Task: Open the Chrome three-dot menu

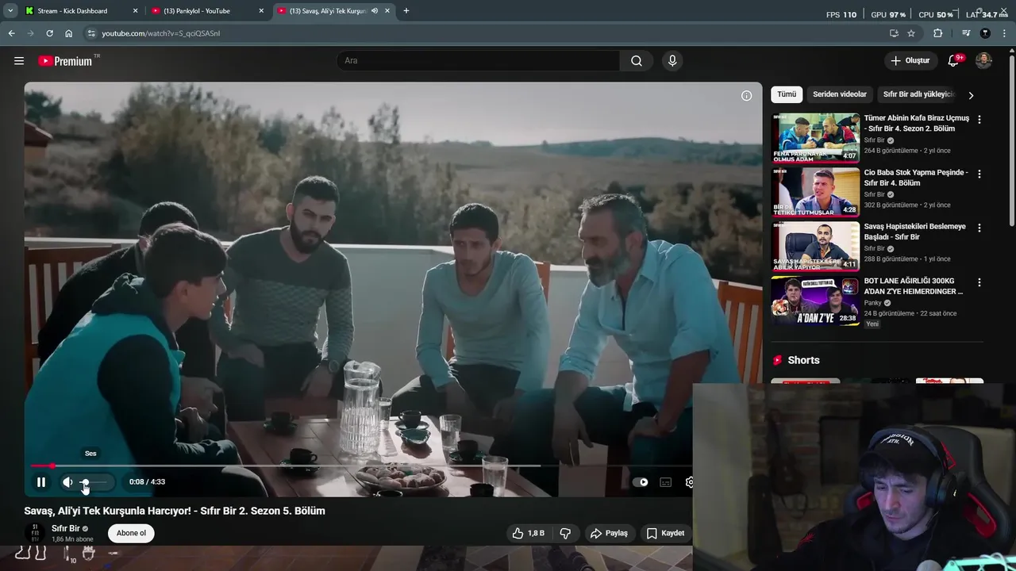Action: (x=1004, y=33)
